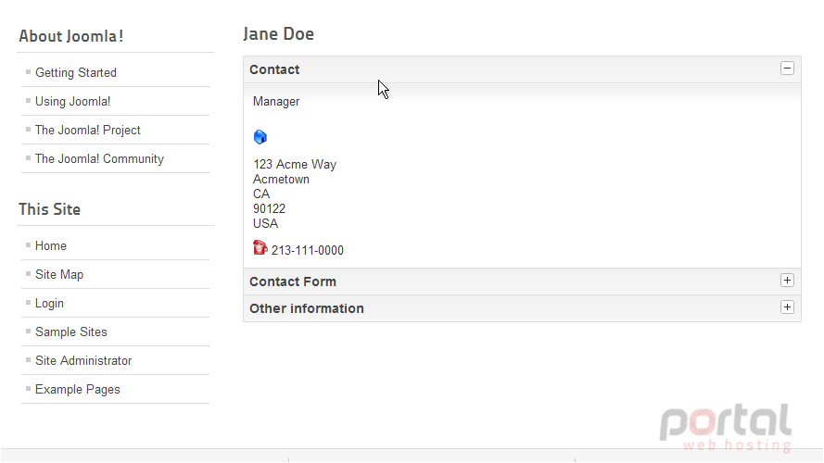The height and width of the screenshot is (463, 824).
Task: Go to the Login page
Action: 49,304
